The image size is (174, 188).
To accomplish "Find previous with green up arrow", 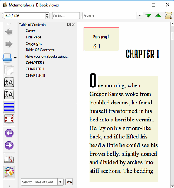I will [158, 15].
